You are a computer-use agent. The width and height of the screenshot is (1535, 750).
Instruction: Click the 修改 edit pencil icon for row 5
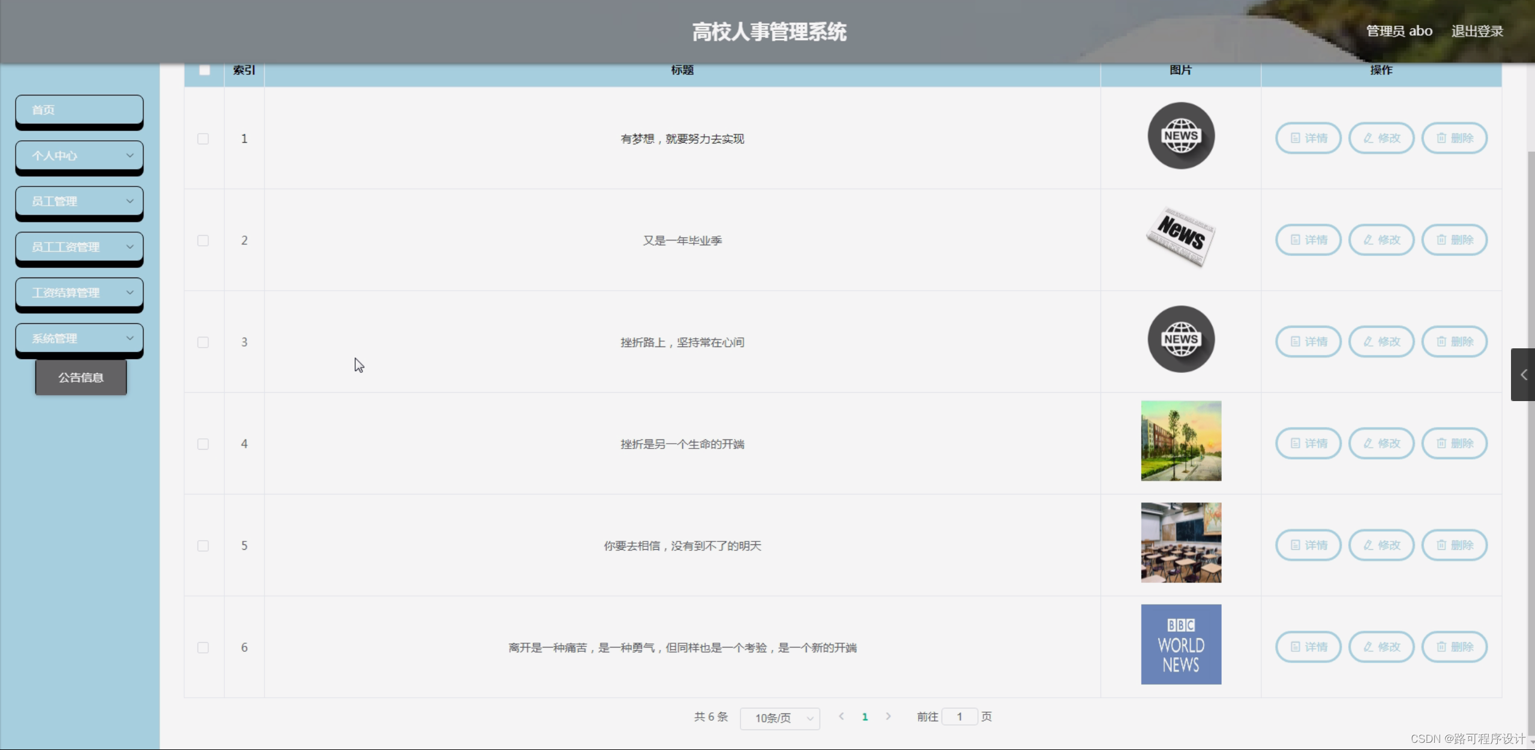(x=1368, y=546)
